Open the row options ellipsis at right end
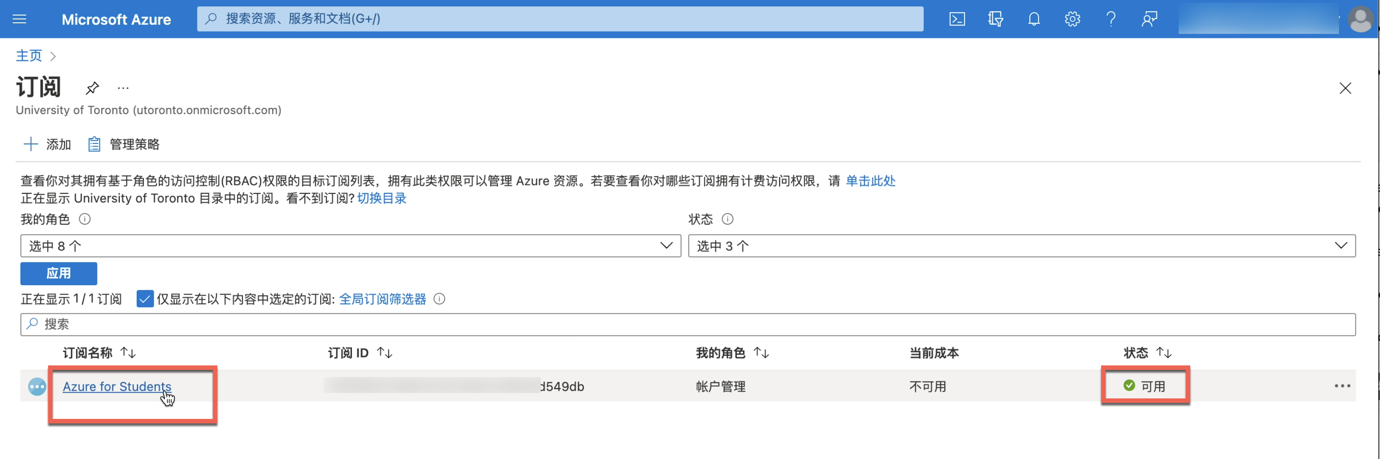The width and height of the screenshot is (1380, 459). [1341, 386]
